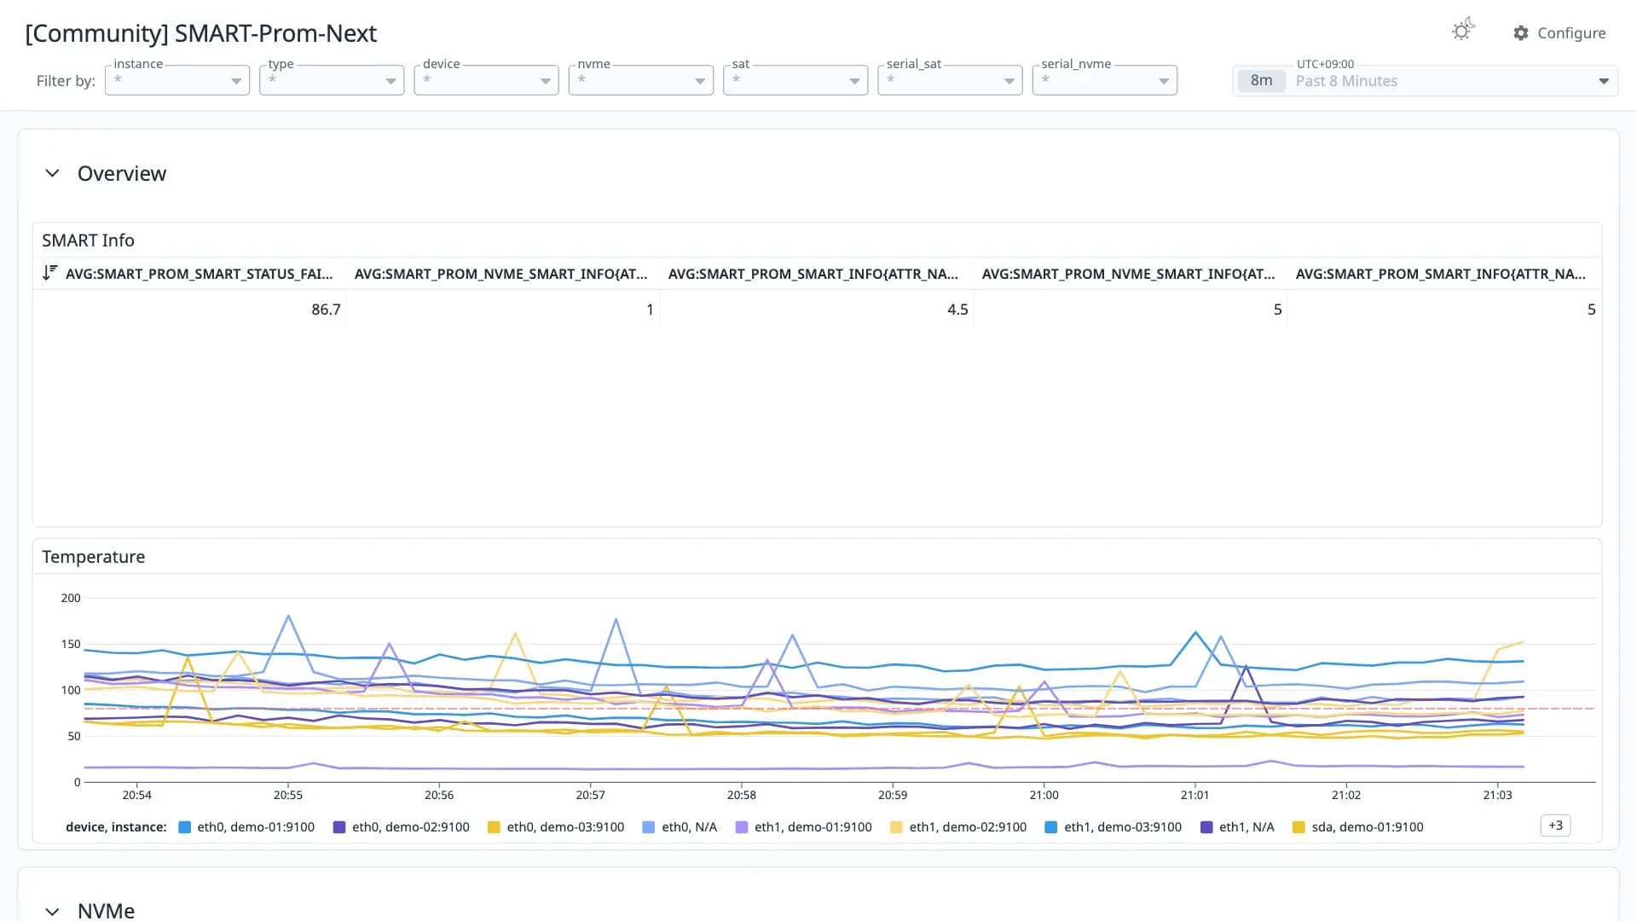This screenshot has height=921, width=1637.
Task: Click the 20:57 timestamp on chart axis
Action: tap(590, 795)
